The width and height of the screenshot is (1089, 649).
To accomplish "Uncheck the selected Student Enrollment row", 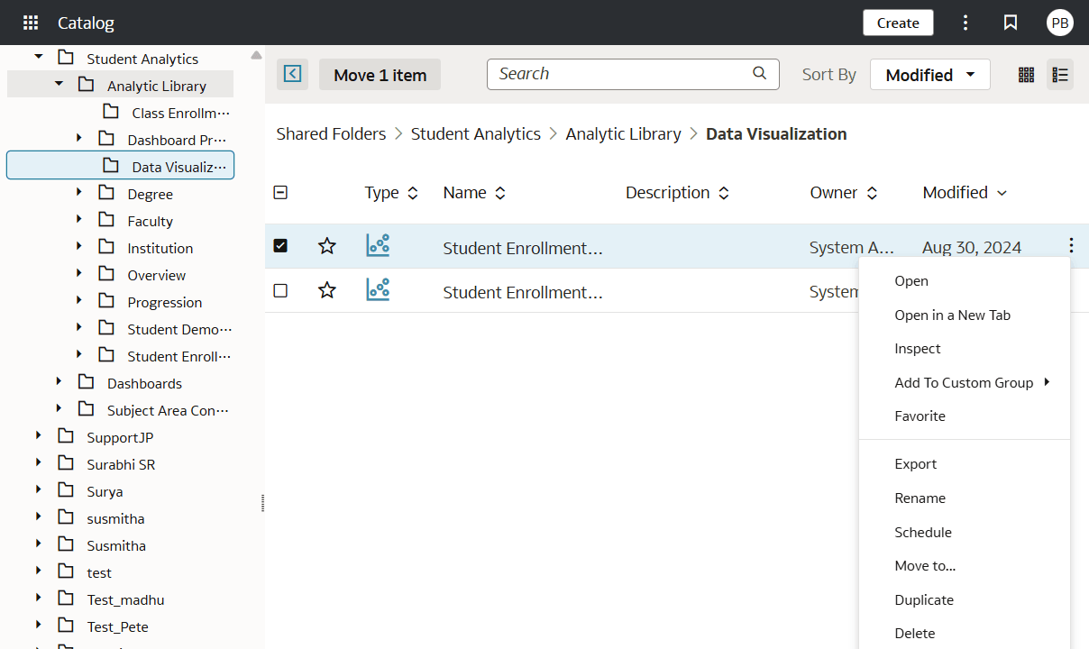I will tap(280, 244).
